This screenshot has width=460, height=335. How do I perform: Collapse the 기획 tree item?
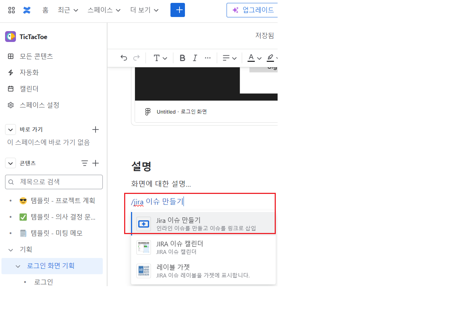[x=11, y=249]
